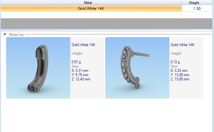Click the Metal list section title
Image resolution: width=214 pixels, height=132 pixels.
(17, 35)
